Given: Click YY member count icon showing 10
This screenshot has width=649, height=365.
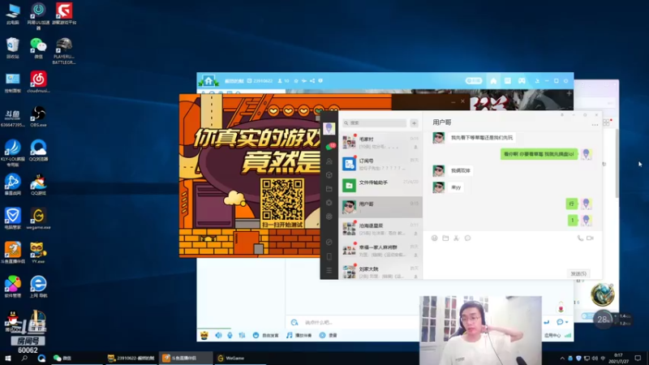Looking at the screenshot, I should point(283,81).
